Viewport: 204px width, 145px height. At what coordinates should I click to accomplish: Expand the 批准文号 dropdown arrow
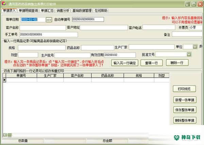[189, 54]
